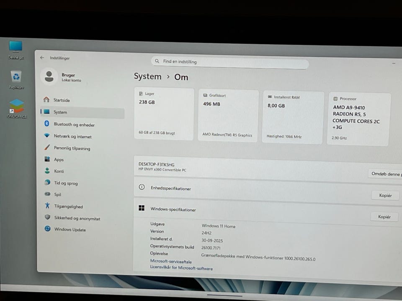Click the Tilgængelighed accessibility icon
The height and width of the screenshot is (301, 402).
click(47, 205)
